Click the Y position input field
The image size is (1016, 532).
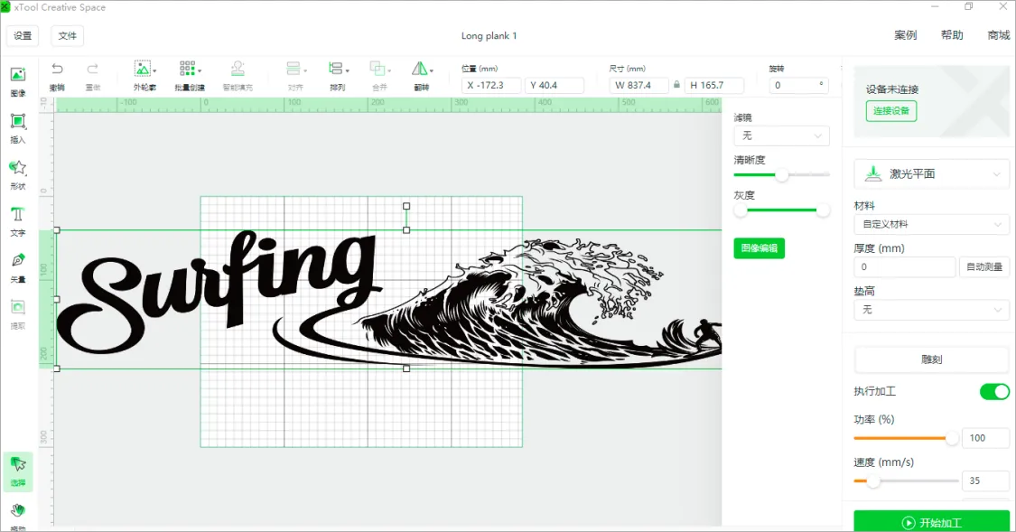pyautogui.click(x=554, y=85)
